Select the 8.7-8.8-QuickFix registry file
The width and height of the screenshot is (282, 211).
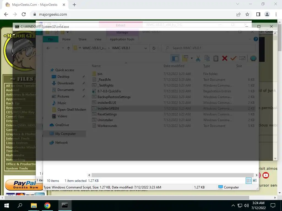coord(109,91)
